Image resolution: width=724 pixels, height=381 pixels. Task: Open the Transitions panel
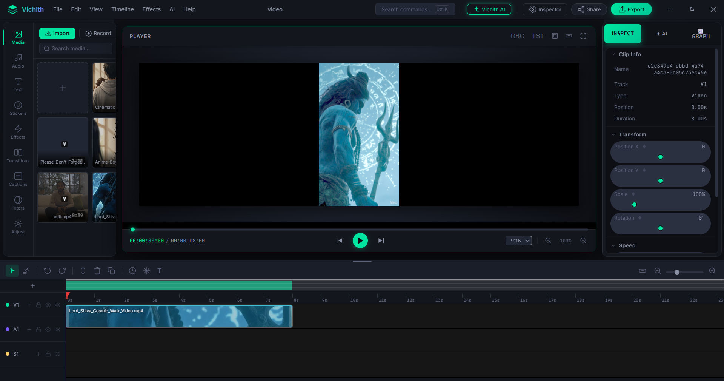(x=18, y=156)
